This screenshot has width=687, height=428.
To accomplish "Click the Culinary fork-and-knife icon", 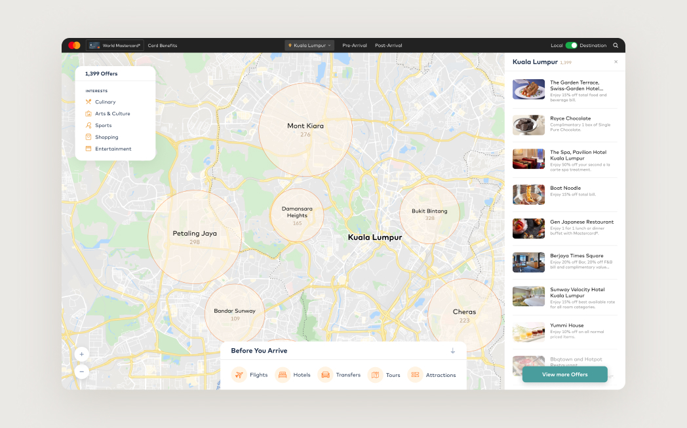I will coord(88,102).
